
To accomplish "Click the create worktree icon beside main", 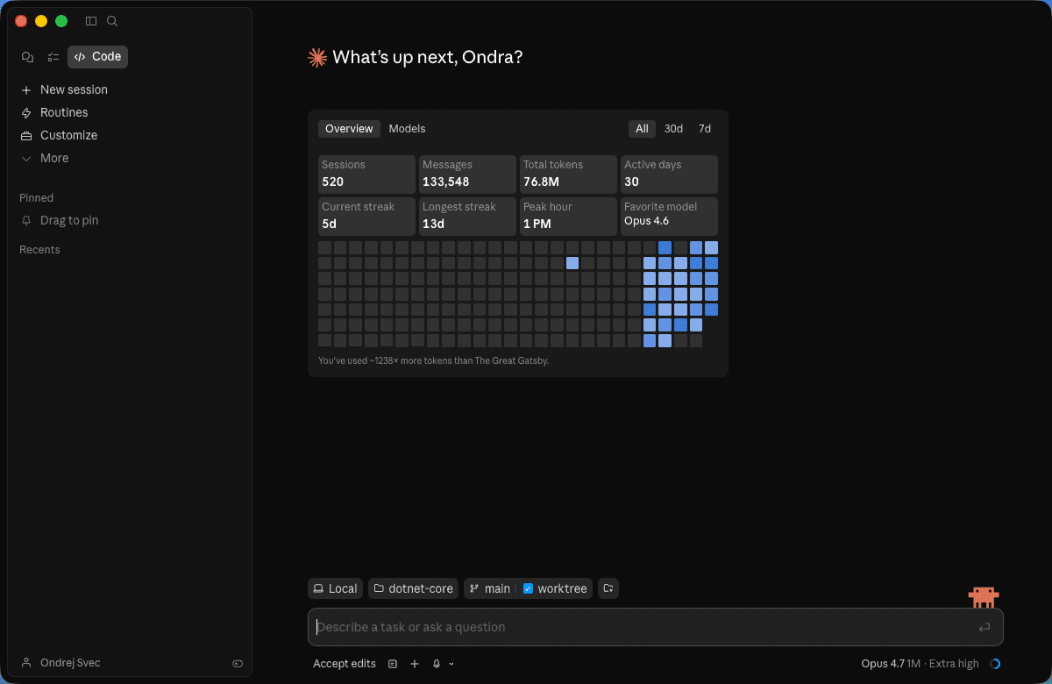I will [608, 588].
